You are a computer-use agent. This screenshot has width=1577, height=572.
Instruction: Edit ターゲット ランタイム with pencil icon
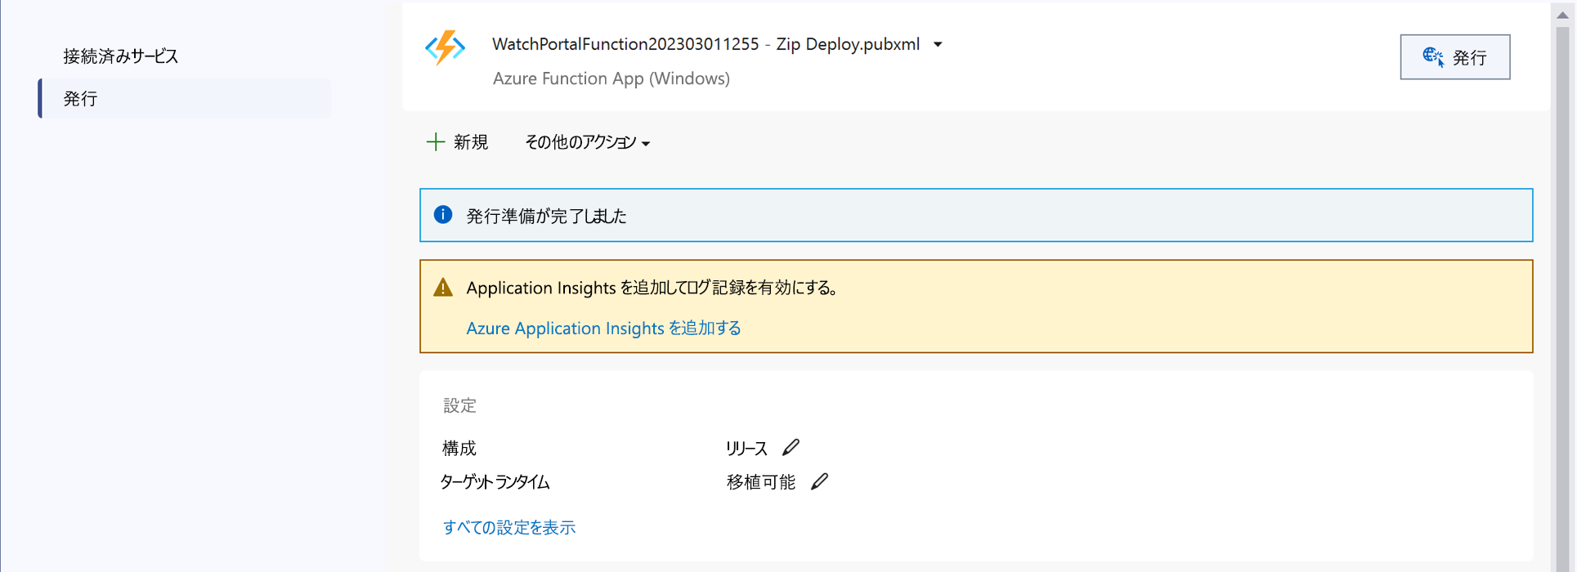tap(819, 481)
